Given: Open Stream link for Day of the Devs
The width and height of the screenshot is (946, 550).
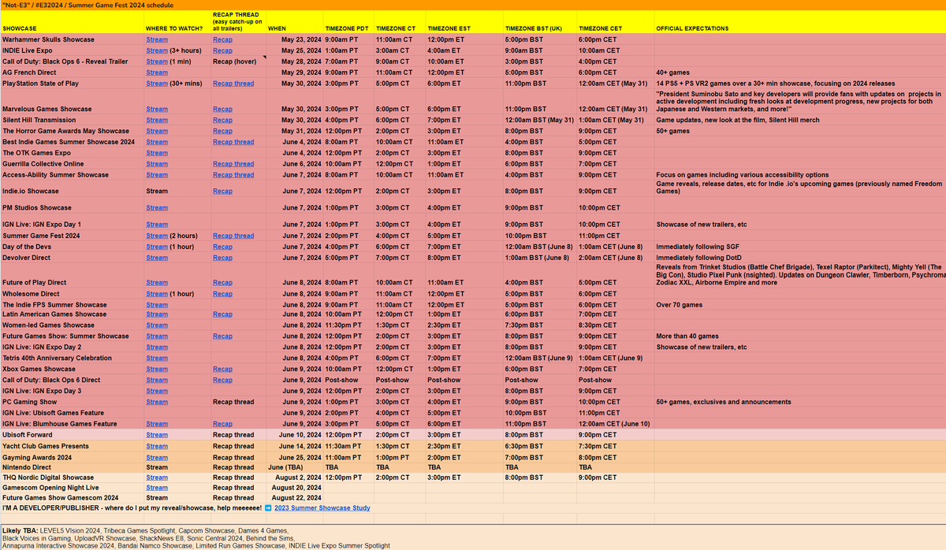Looking at the screenshot, I should tap(157, 247).
